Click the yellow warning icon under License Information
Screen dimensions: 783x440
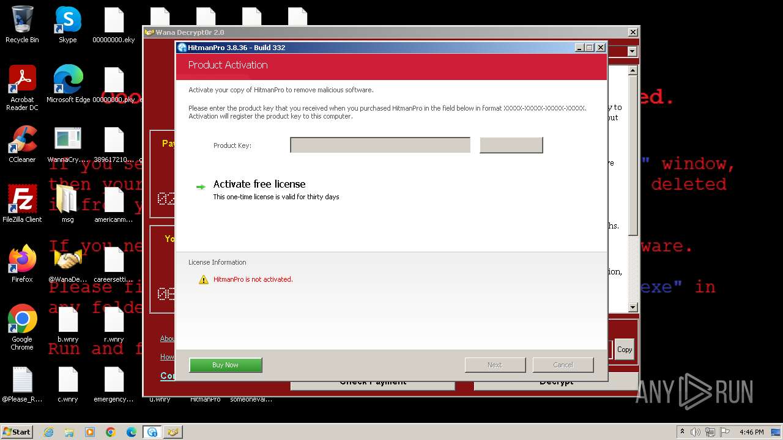(x=204, y=279)
